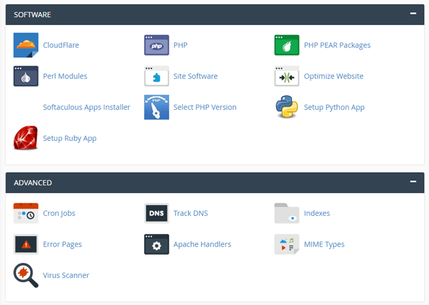Click the Indexes folder icon
Viewport: 429px width, 305px height.
286,213
